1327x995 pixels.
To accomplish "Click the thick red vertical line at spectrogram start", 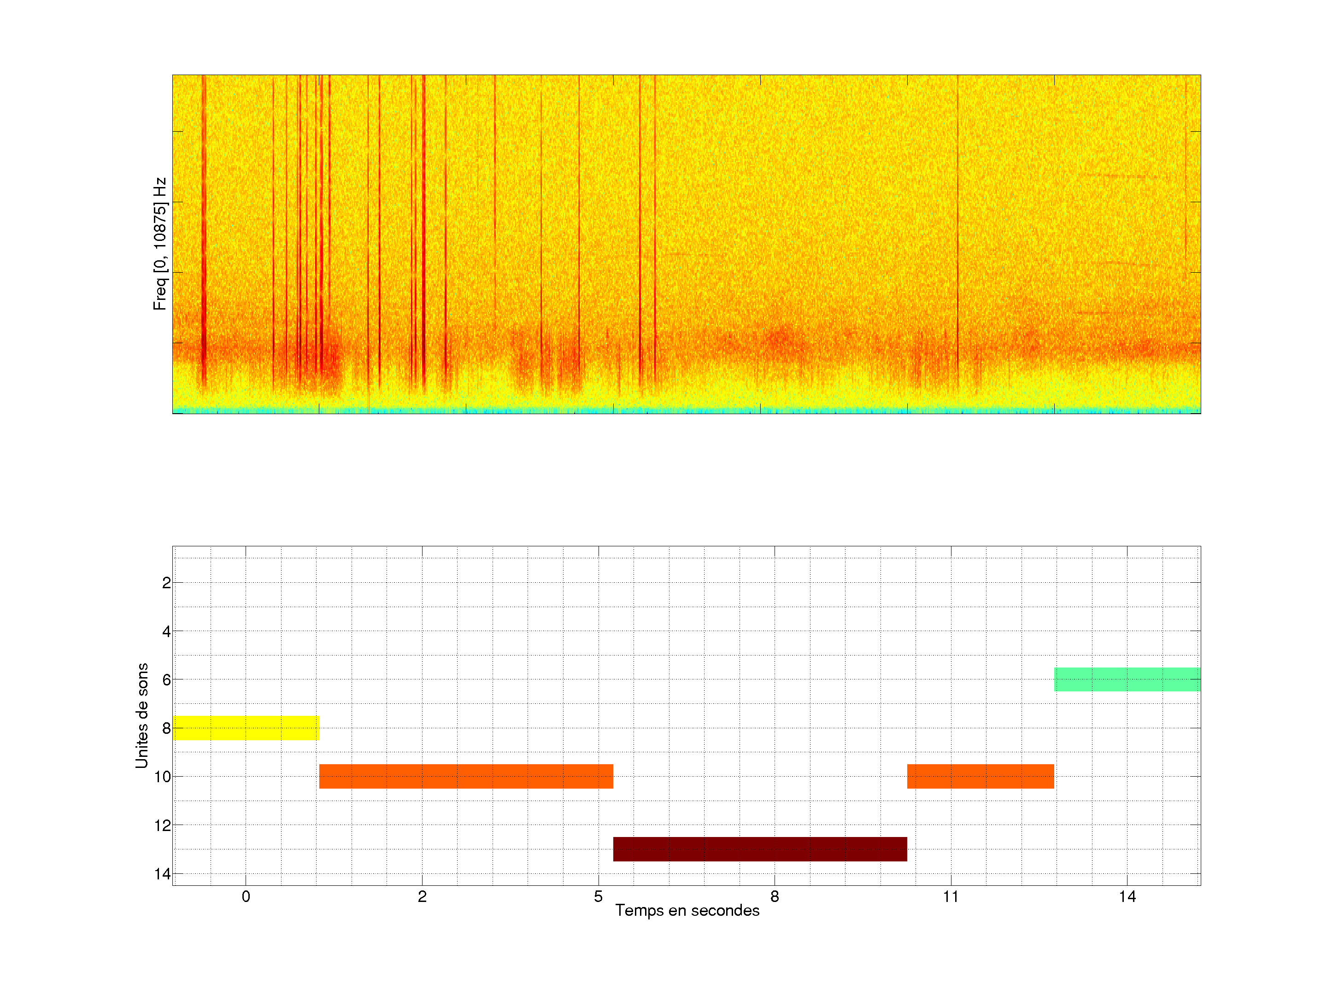I will coord(204,228).
